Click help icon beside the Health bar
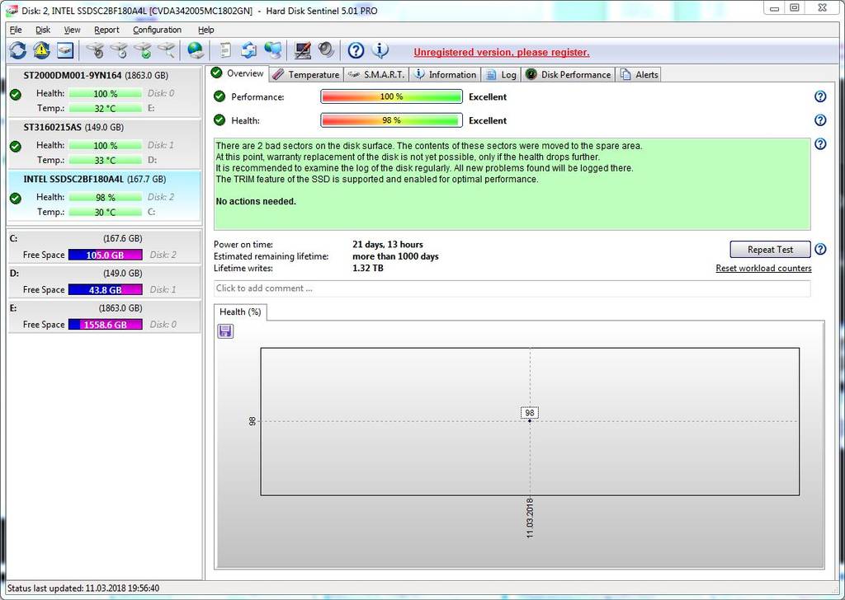 pyautogui.click(x=820, y=120)
